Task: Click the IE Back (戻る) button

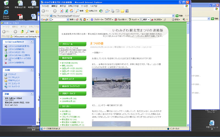Action: tap(46, 11)
